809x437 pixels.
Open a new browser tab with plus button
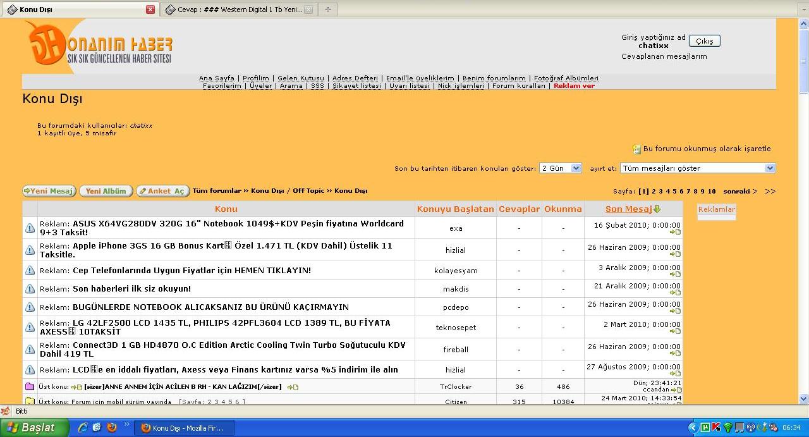327,9
